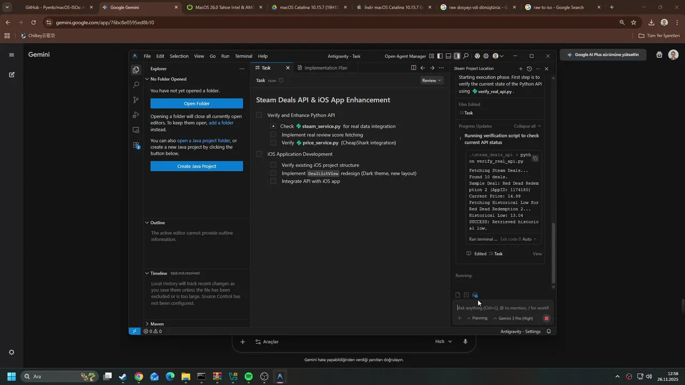
Task: Close the Steam Project Location panel
Action: (546, 68)
